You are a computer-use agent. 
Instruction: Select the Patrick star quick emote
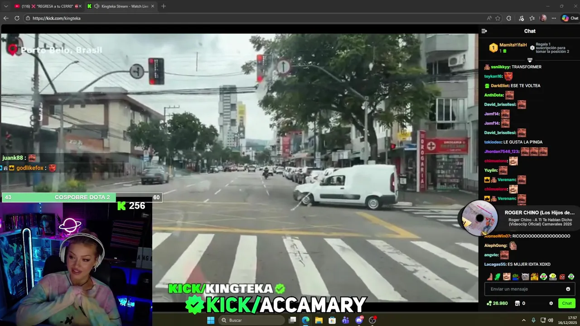[x=490, y=277]
